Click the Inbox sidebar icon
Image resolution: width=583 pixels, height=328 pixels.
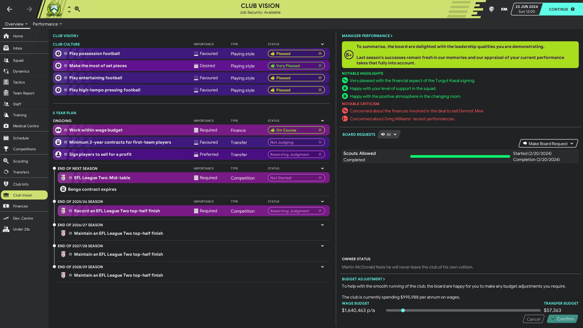pos(6,48)
